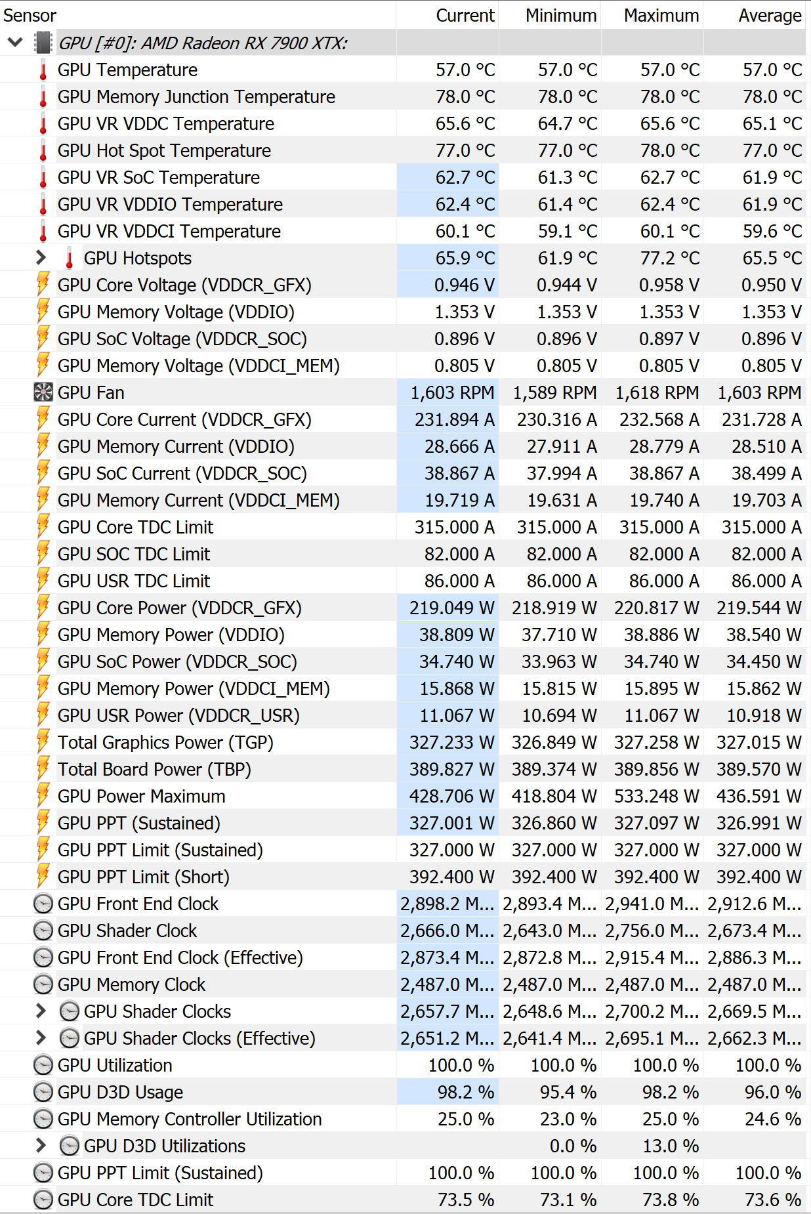
Task: Select GPU Front End Clock (Effective) row label
Action: tap(180, 957)
